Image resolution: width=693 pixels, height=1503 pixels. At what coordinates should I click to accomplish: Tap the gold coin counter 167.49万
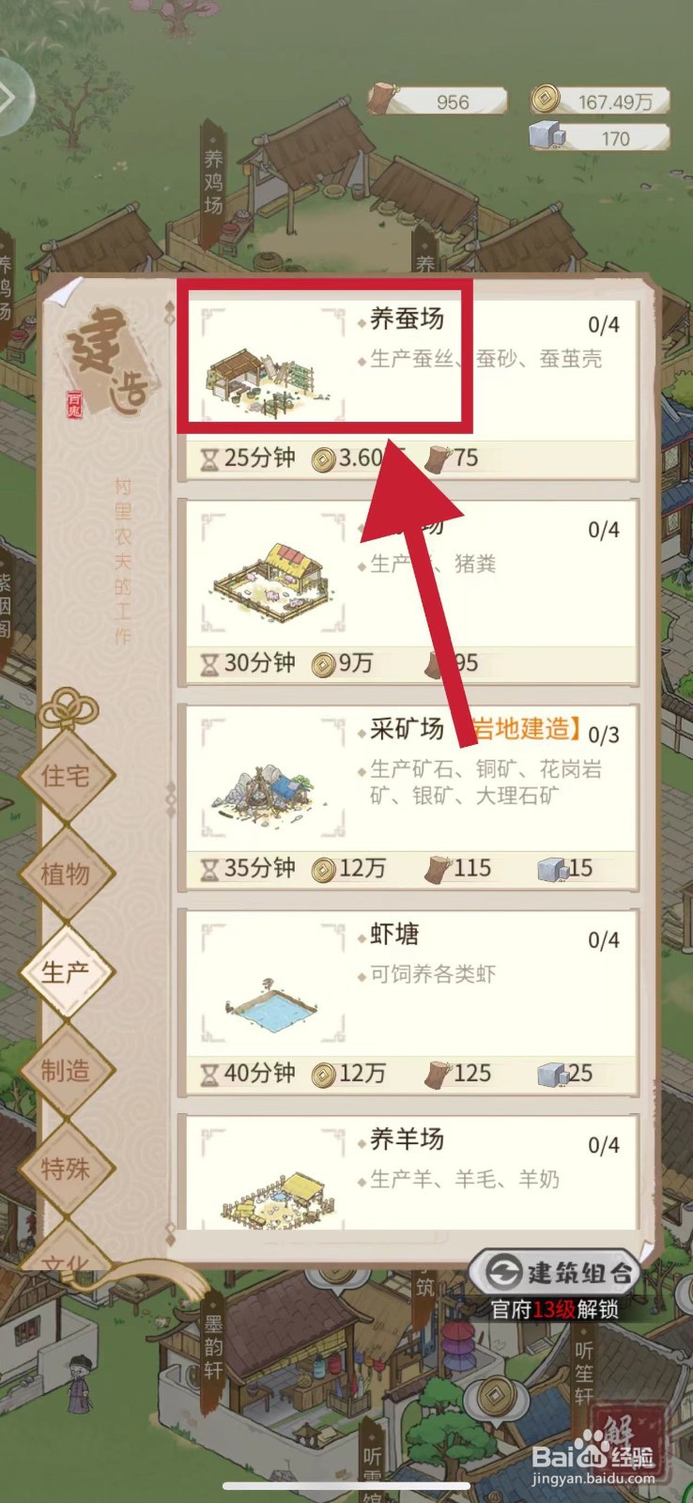coord(601,101)
